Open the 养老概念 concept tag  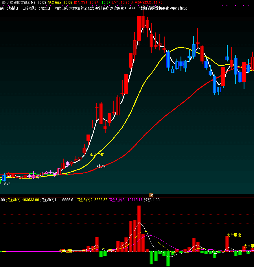click(x=87, y=8)
